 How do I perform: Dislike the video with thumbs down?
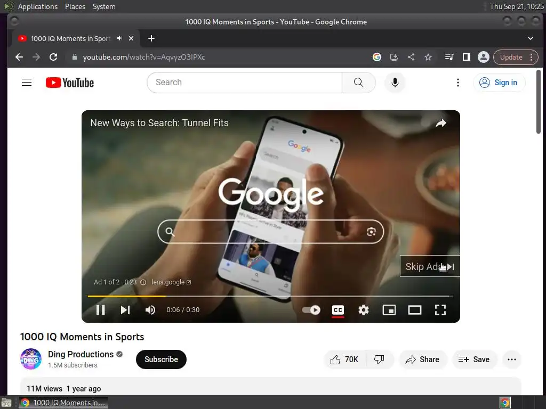[x=379, y=359]
